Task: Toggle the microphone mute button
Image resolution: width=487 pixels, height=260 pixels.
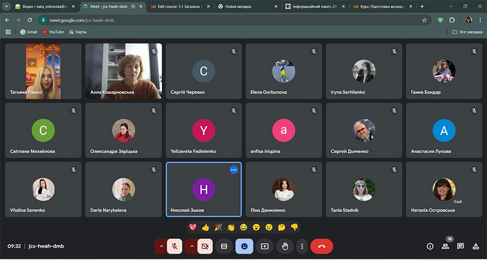Action: (x=175, y=246)
